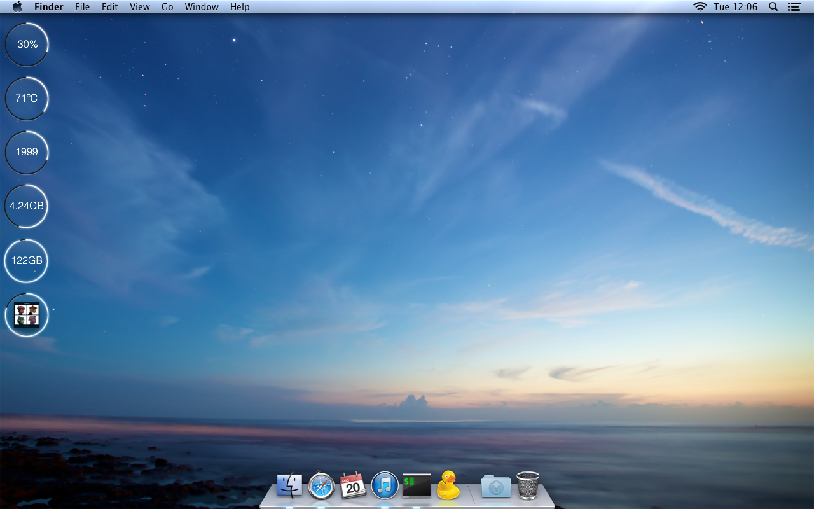Viewport: 814px width, 509px height.
Task: Click the 71°C temperature gauge widget
Action: [x=27, y=98]
